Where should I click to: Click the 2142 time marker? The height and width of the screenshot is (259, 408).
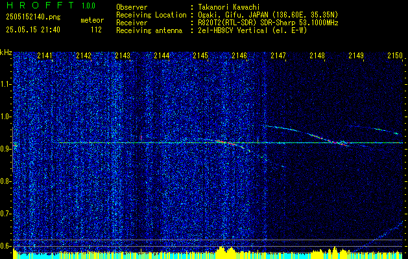tap(84, 55)
